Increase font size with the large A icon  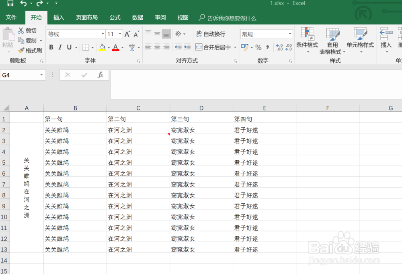[127, 34]
